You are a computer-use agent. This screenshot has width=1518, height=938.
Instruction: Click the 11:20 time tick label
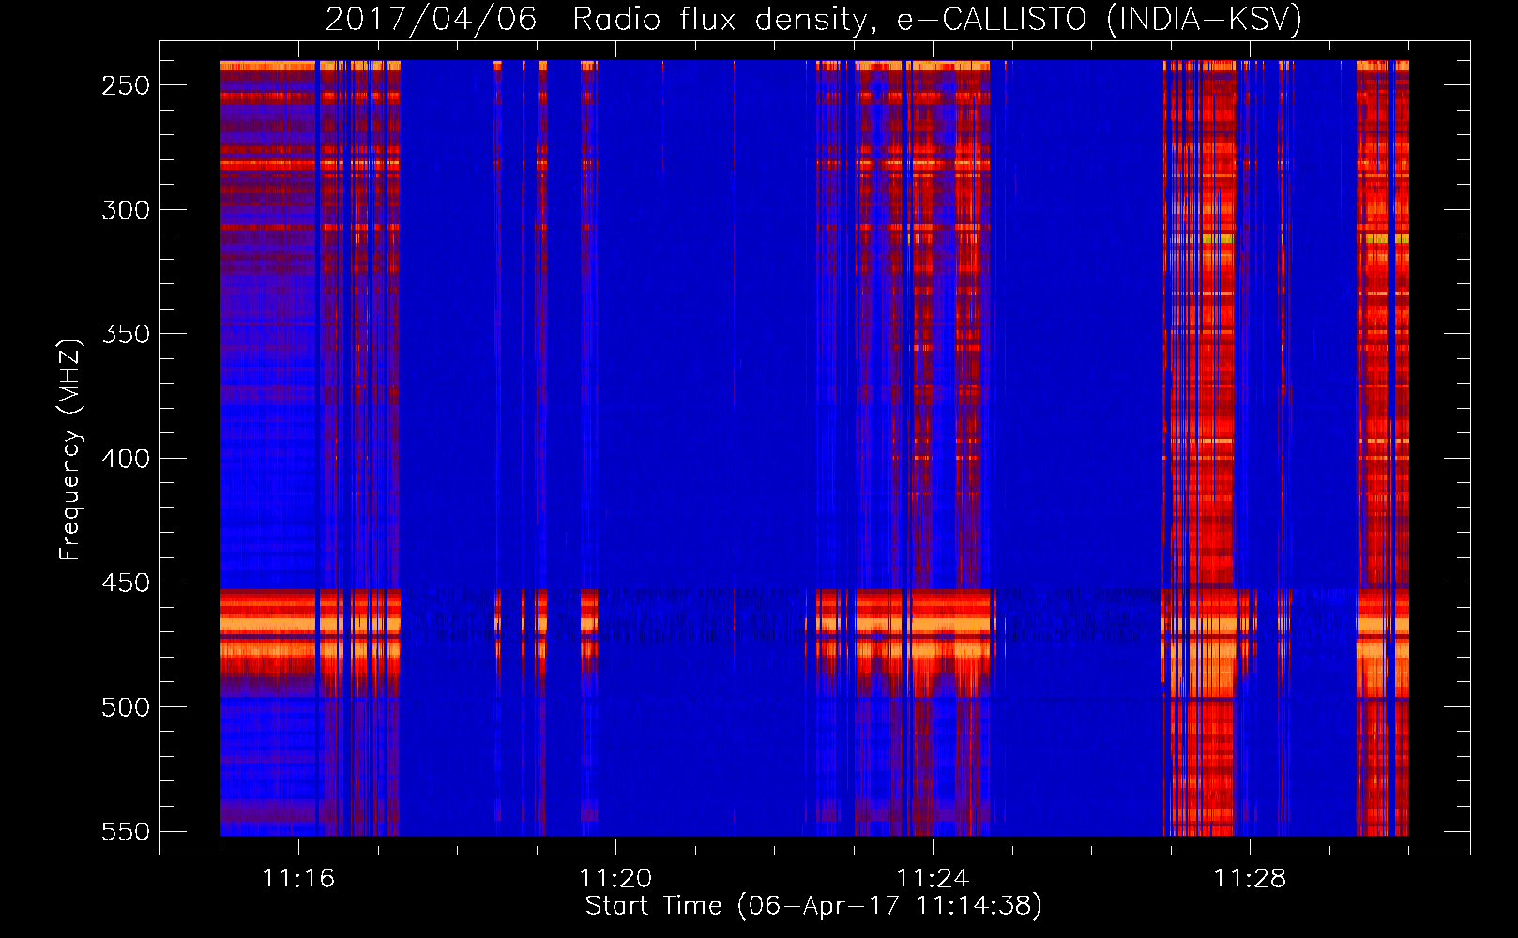(x=615, y=878)
